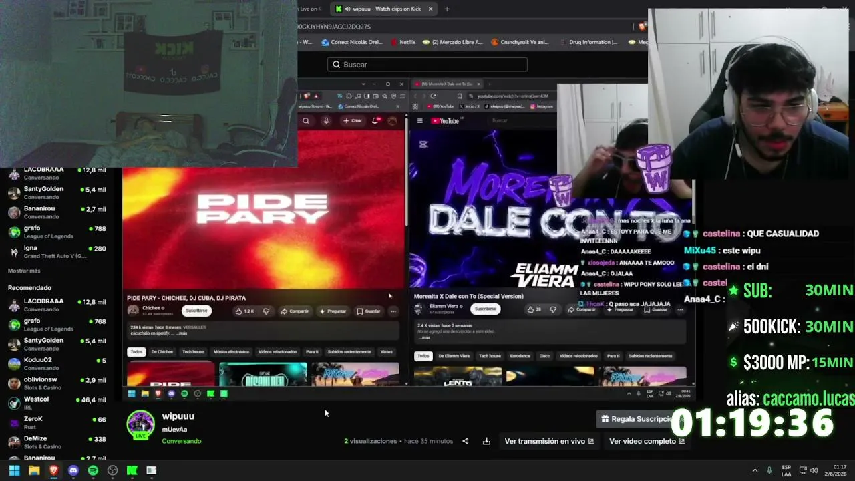This screenshot has width=855, height=481.
Task: Download the clip with the download icon
Action: click(x=486, y=441)
